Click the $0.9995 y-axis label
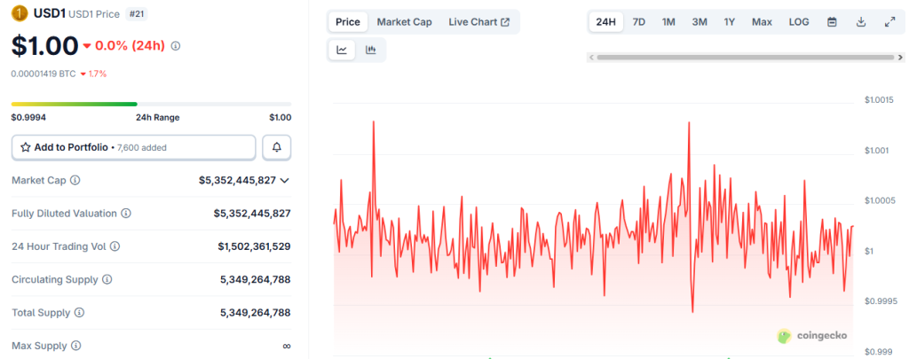 (881, 301)
